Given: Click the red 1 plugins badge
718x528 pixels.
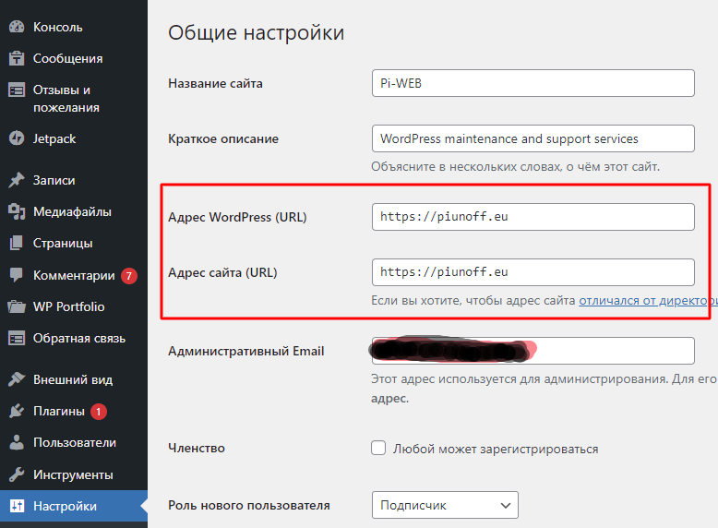Looking at the screenshot, I should point(99,411).
